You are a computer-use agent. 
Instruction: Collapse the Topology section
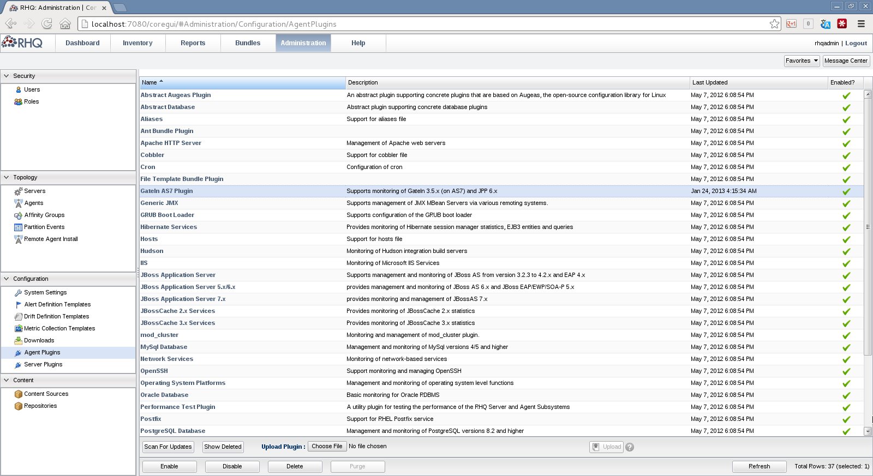click(7, 177)
